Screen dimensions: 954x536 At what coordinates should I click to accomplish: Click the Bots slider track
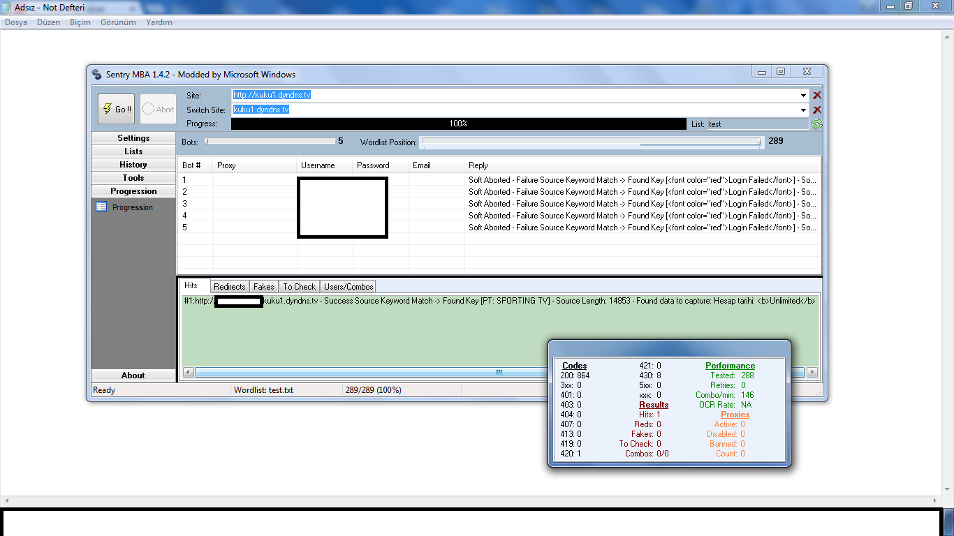pos(270,141)
